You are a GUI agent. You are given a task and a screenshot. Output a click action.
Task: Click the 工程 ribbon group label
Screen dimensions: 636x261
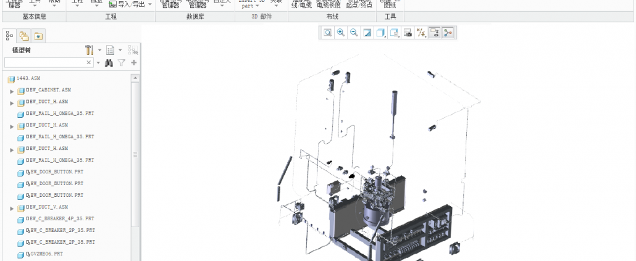(x=111, y=17)
